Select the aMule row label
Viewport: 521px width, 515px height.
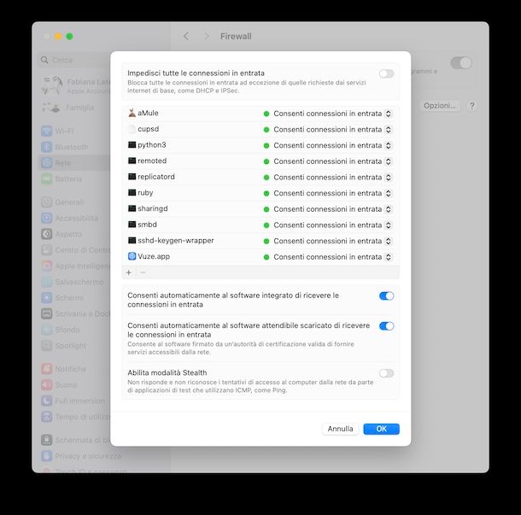tap(149, 113)
